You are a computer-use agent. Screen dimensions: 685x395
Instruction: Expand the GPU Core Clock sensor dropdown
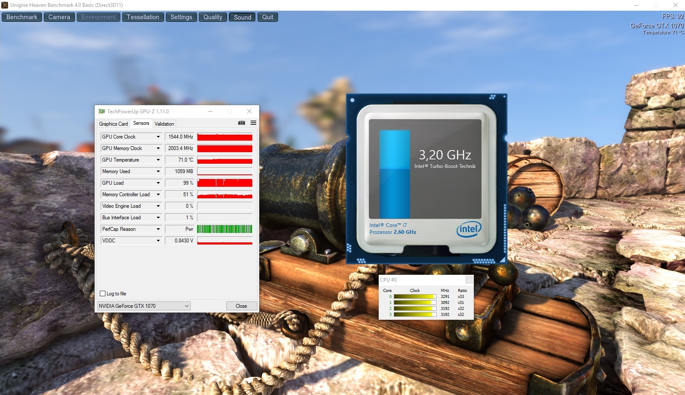coord(158,137)
